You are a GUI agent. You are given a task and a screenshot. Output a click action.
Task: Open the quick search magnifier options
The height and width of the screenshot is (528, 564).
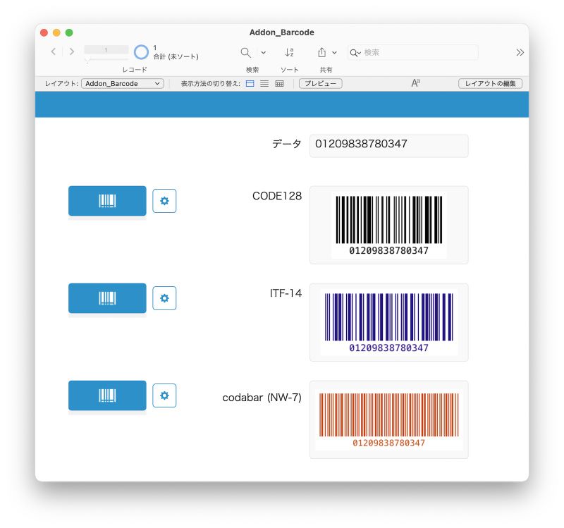click(355, 53)
